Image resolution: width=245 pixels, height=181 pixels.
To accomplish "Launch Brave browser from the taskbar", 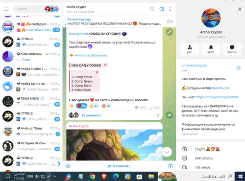I will pyautogui.click(x=104, y=177).
